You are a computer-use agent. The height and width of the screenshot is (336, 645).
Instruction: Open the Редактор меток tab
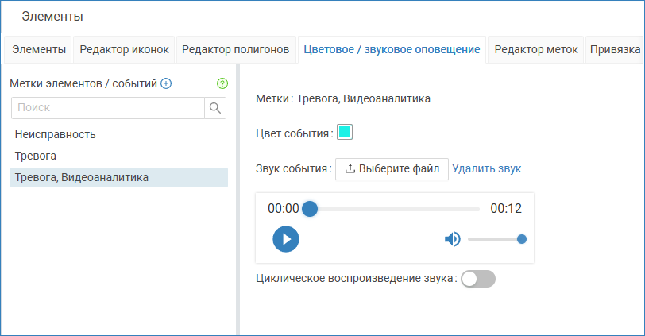[x=535, y=49]
